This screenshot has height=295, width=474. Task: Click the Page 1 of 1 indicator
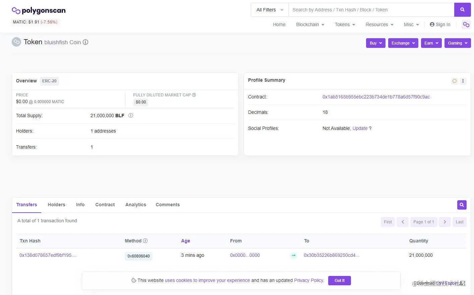coord(424,222)
